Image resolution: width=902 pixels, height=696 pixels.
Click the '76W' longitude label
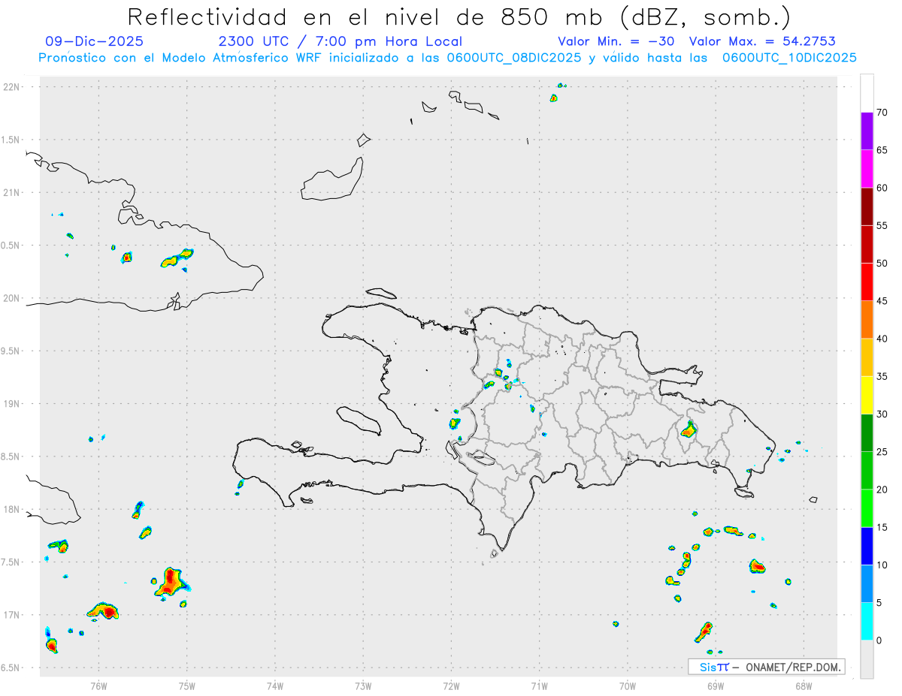click(98, 685)
